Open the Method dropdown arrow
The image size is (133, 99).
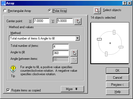click(78, 38)
